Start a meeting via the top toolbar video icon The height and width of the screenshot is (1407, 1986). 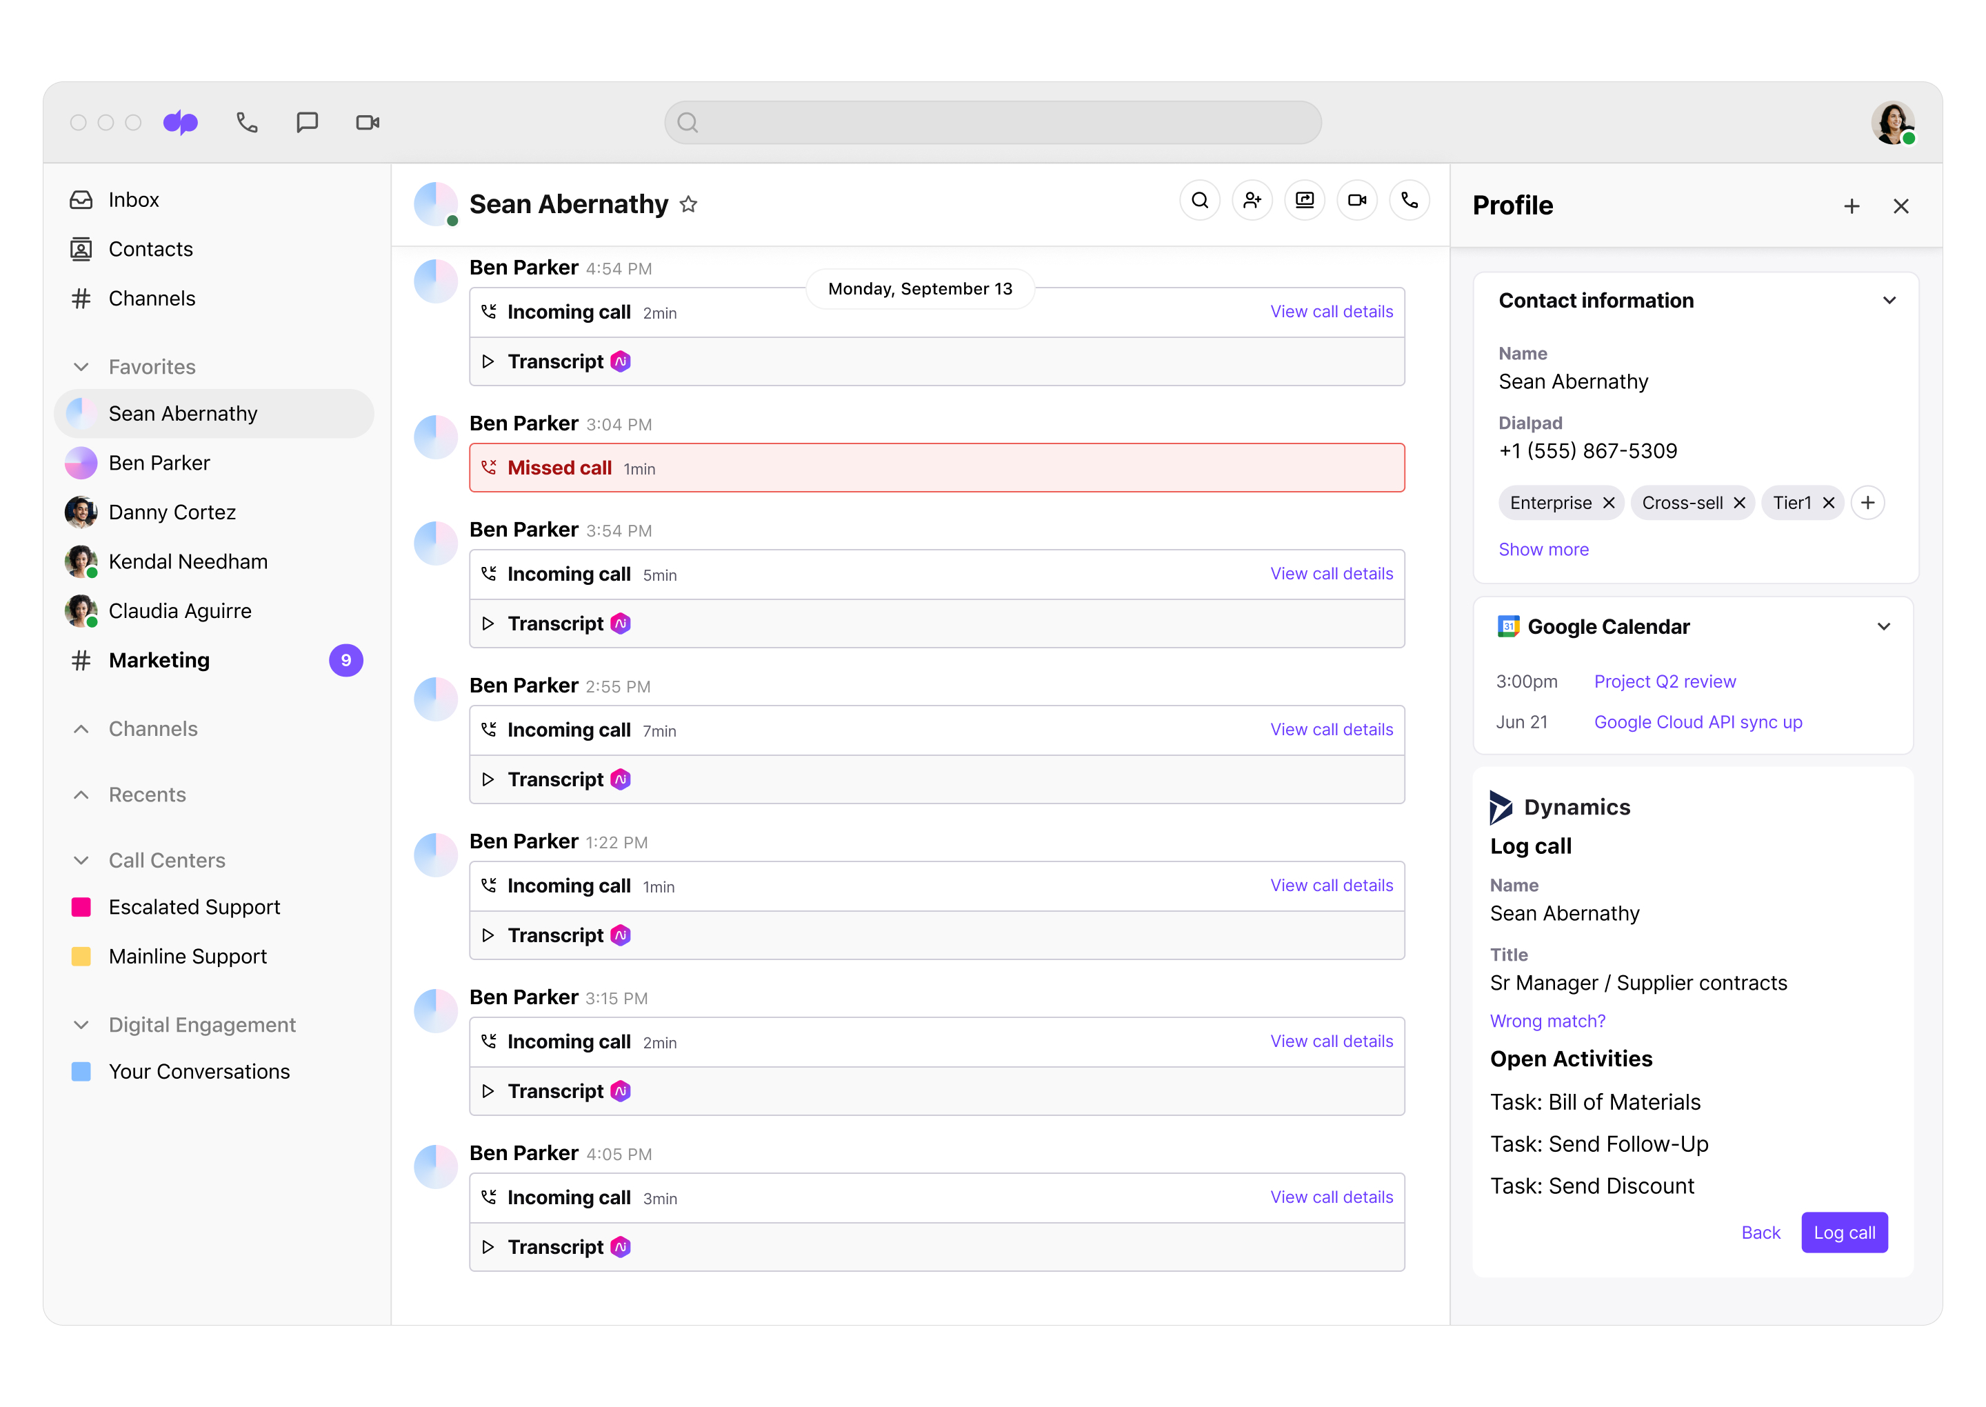[366, 122]
